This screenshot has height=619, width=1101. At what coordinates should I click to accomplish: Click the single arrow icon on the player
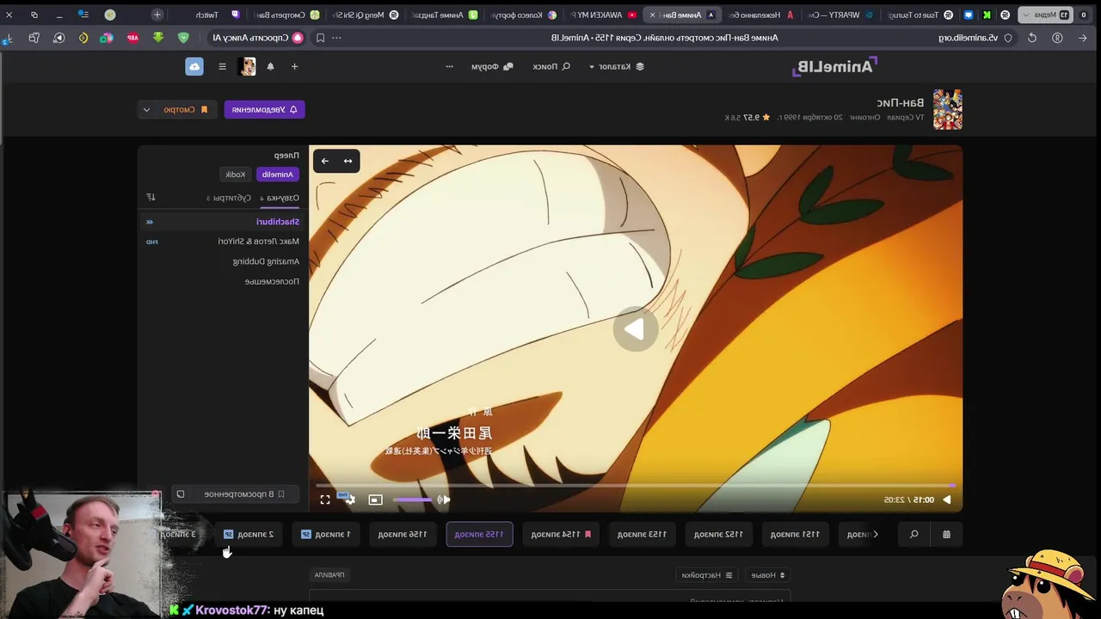(x=324, y=161)
